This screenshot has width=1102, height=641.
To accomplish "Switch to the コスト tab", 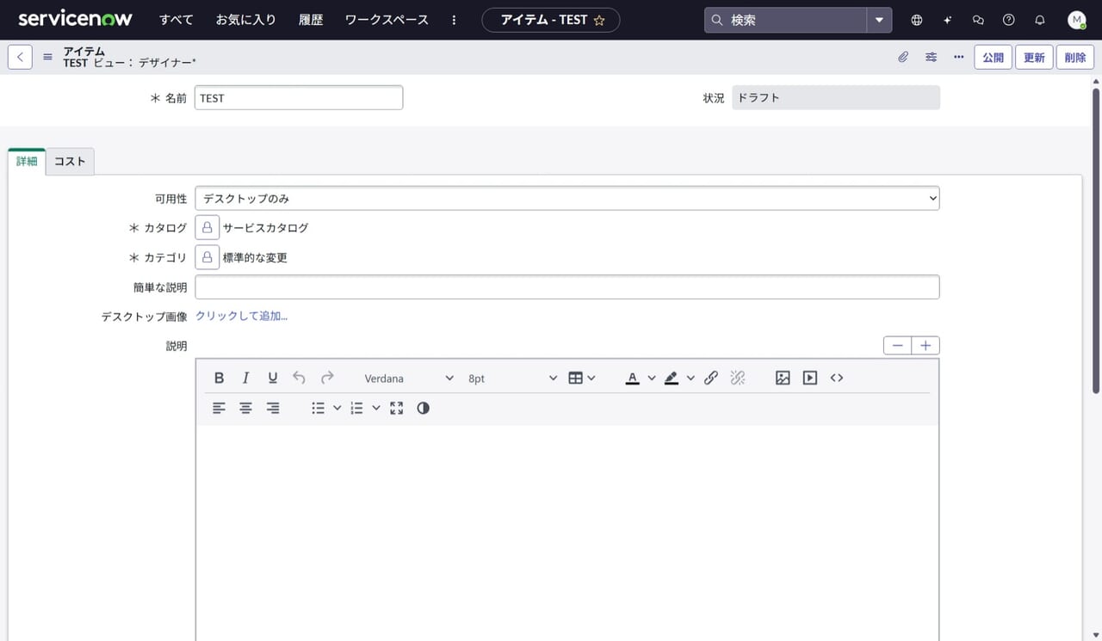I will click(70, 162).
